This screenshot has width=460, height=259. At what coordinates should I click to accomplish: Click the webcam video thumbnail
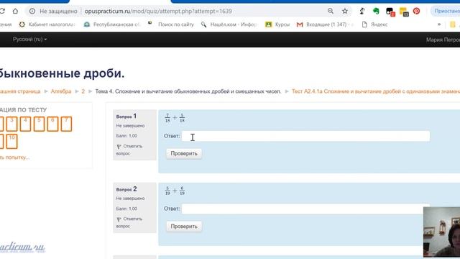coord(441,232)
